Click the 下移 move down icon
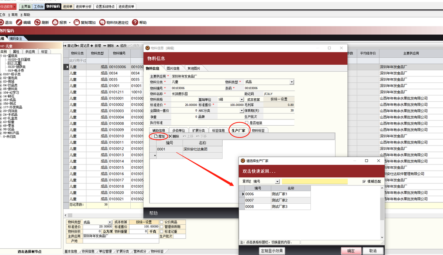The width and height of the screenshot is (443, 255). pyautogui.click(x=198, y=136)
